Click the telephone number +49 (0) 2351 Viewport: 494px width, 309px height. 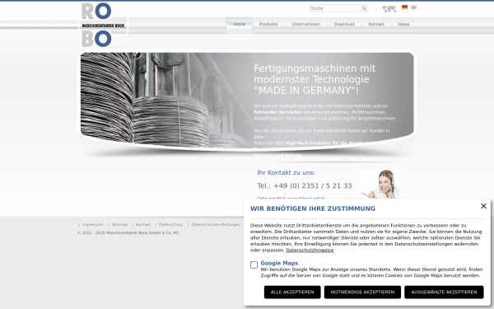(305, 185)
